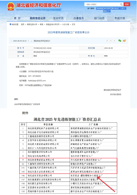
Task: Click the 单位名称 table column header
Action: [48, 125]
